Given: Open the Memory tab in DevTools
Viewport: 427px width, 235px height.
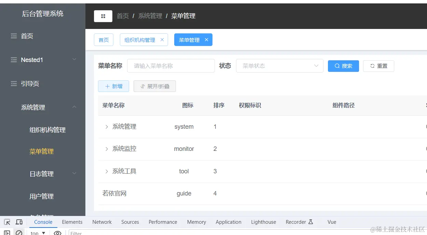Looking at the screenshot, I should [196, 222].
